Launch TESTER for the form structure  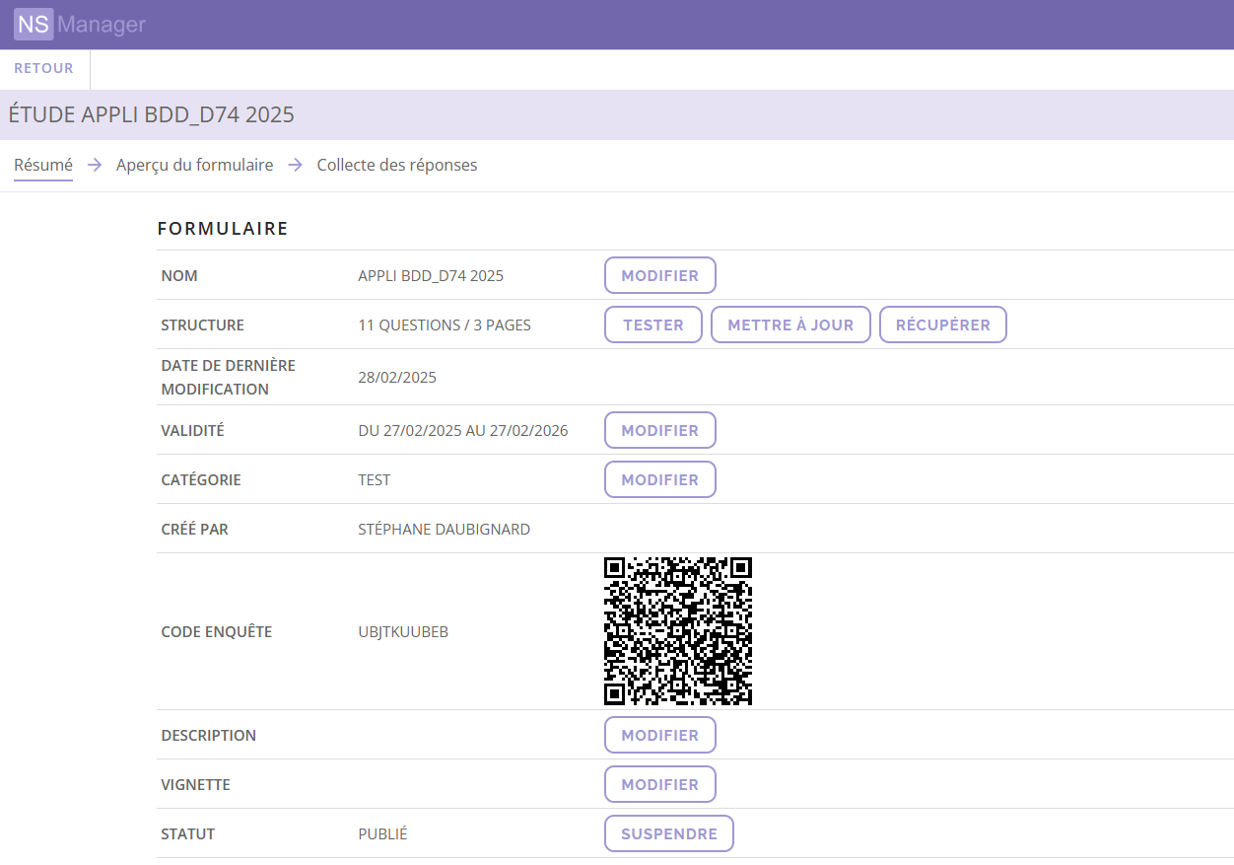(652, 324)
